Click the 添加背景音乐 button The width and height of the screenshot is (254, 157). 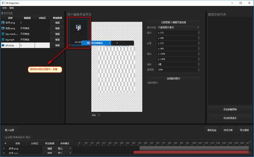230,118
